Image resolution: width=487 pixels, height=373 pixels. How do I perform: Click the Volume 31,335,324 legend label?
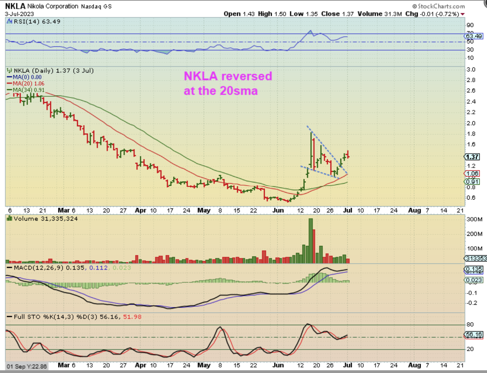click(x=46, y=219)
